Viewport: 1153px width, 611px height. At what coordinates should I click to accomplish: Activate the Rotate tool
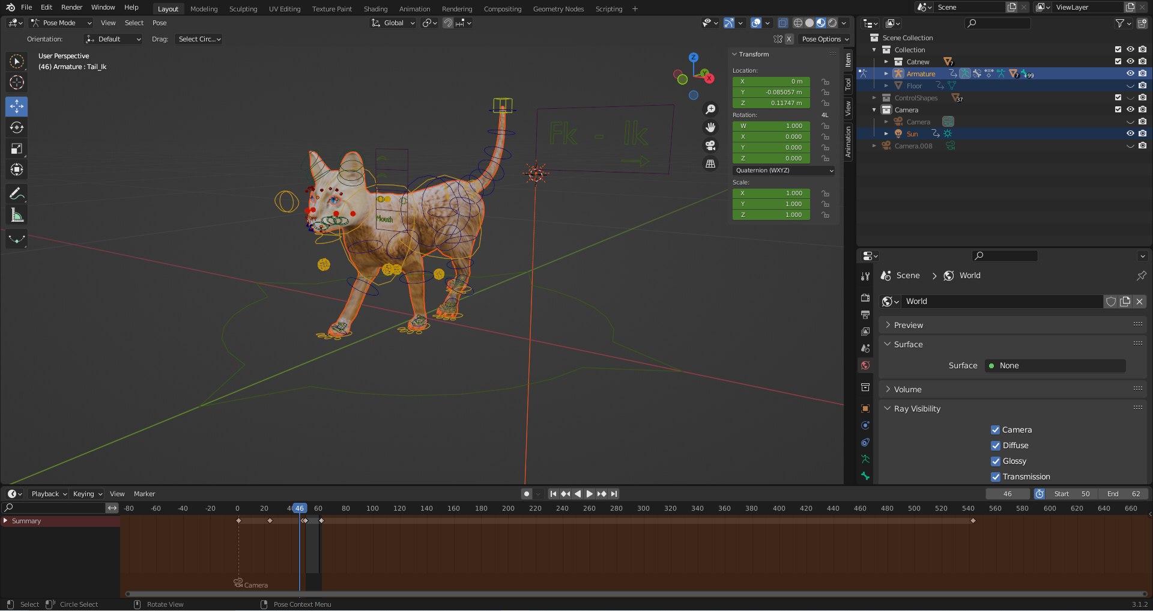(17, 127)
